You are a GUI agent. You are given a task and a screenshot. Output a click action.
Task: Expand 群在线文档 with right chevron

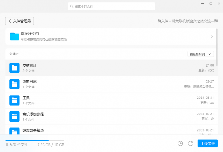click(x=211, y=36)
